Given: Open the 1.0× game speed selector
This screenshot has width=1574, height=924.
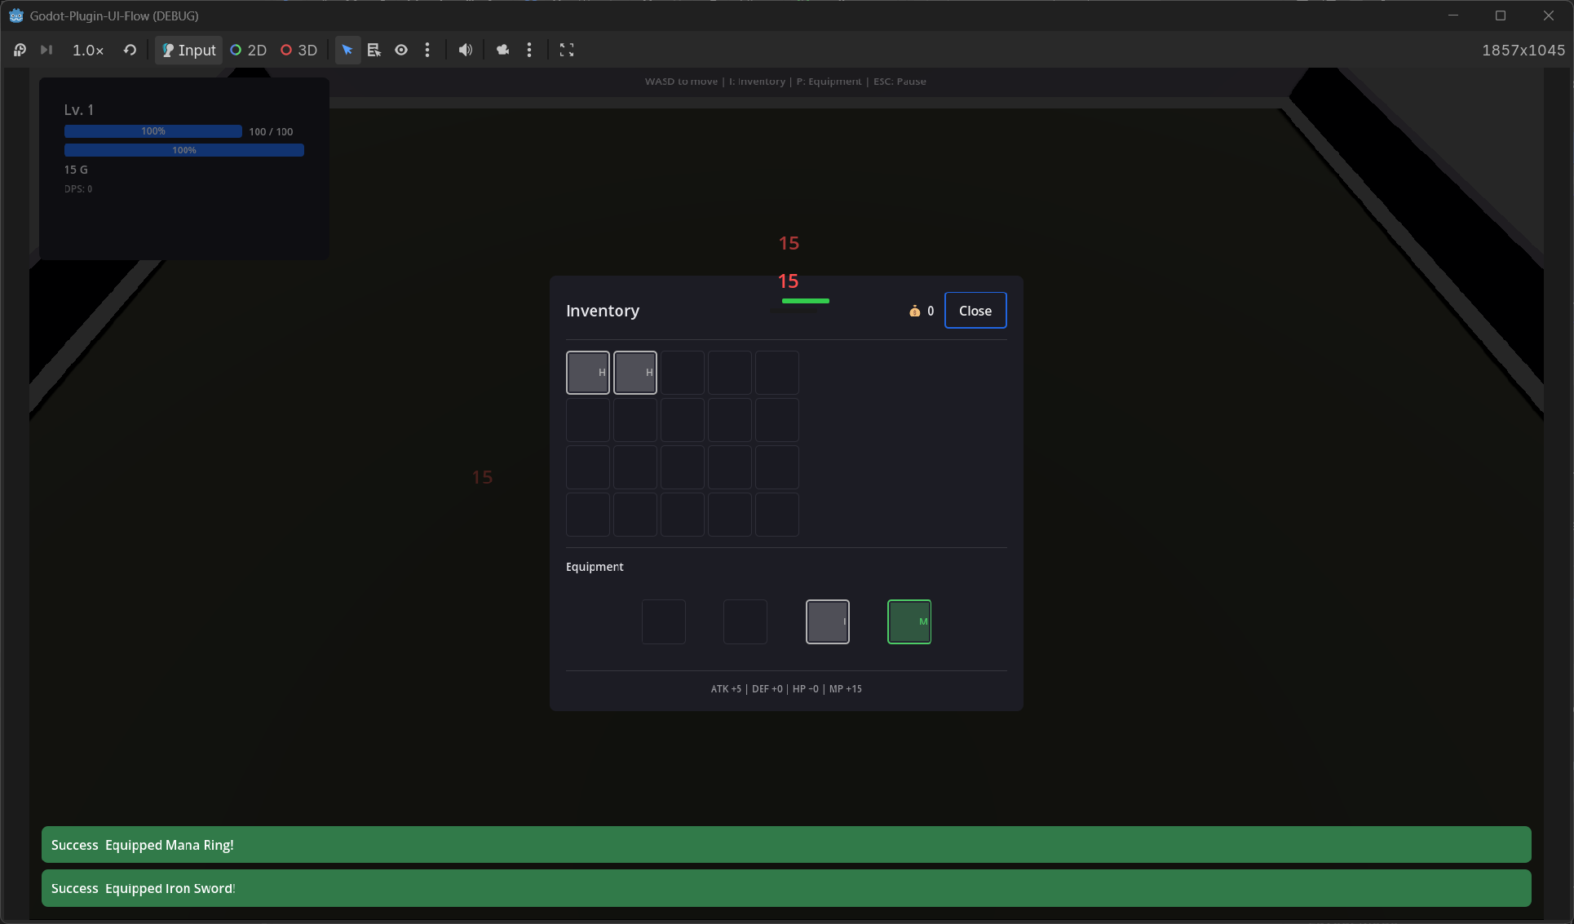Looking at the screenshot, I should [88, 50].
